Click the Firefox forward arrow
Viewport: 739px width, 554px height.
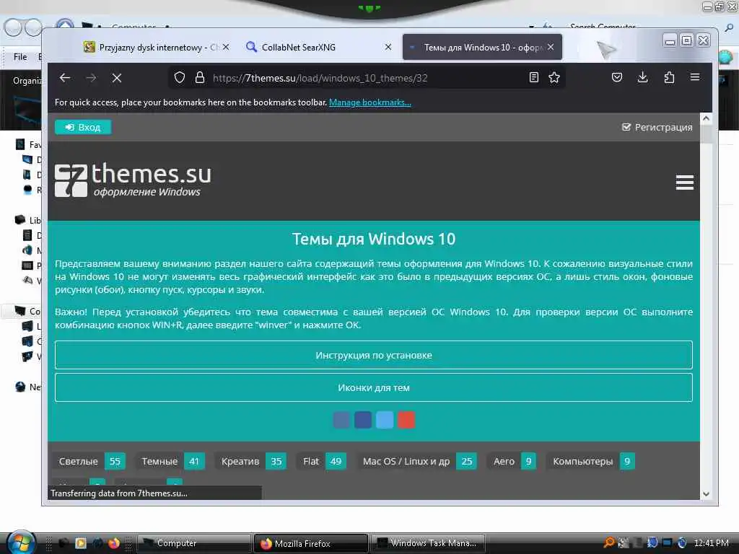[91, 78]
